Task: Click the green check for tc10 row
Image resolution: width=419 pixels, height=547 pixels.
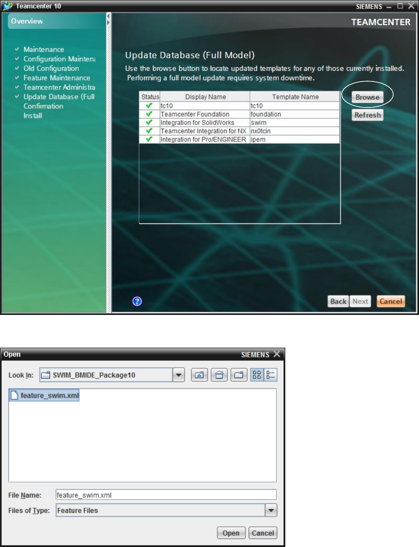Action: point(149,106)
